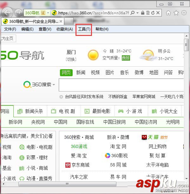The image size is (190, 194).
Task: Select the 网页 search category tab
Action: [66, 72]
